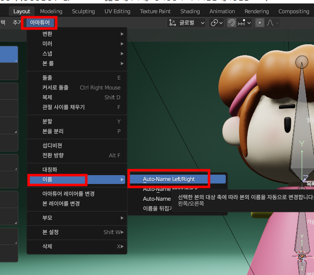Expand the 변환 submenu

click(77, 34)
